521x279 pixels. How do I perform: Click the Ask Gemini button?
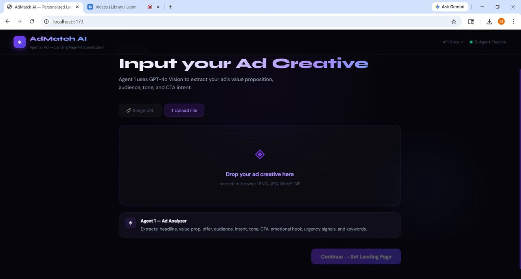point(450,7)
